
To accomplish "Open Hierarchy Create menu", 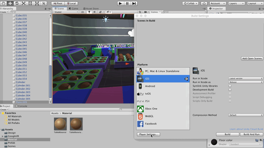I will 4,12.
